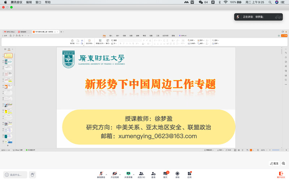
Task: Click the magnifier zoom icon beside 批注
Action: 284,164
